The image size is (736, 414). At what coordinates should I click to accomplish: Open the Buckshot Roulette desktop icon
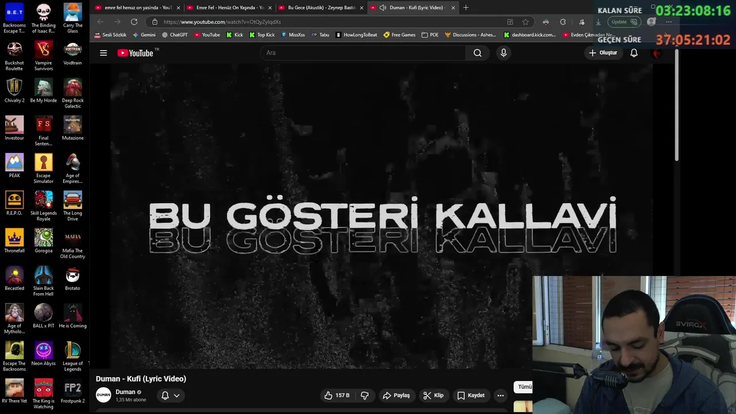pyautogui.click(x=14, y=56)
